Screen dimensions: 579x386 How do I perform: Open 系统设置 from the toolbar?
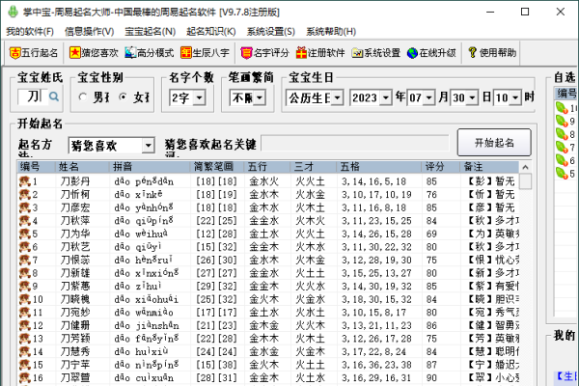(376, 53)
